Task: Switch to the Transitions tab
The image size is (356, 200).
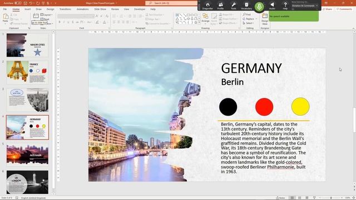Action: click(65, 9)
